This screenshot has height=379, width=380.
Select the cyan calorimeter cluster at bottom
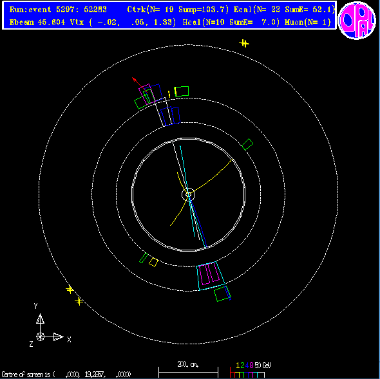point(211,275)
